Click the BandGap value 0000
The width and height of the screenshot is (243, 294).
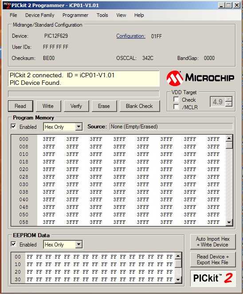(209, 58)
